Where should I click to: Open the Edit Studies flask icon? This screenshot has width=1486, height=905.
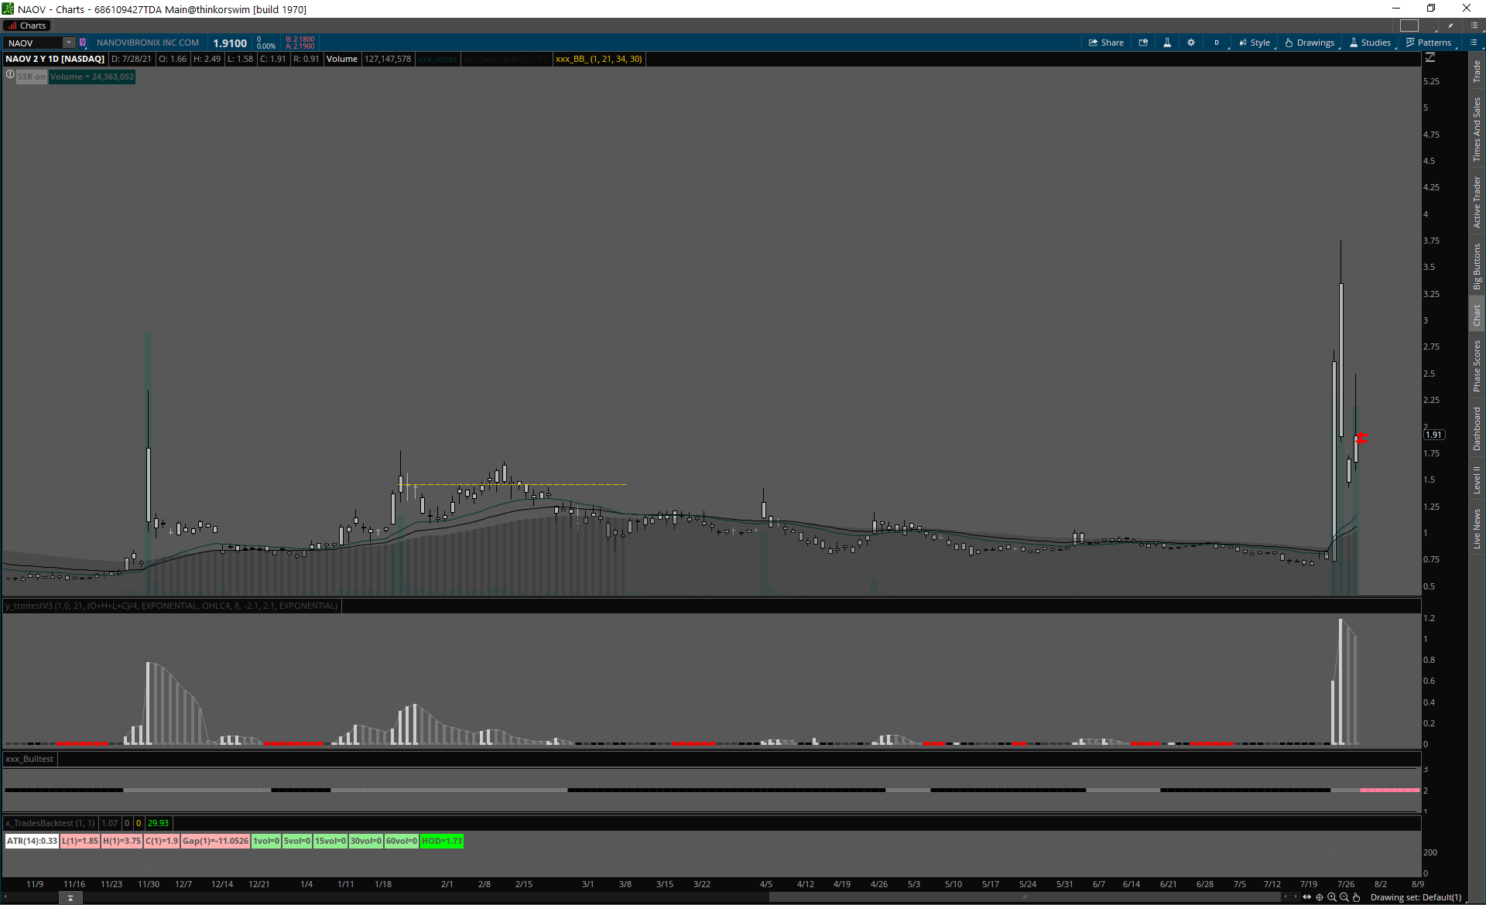(x=1167, y=43)
